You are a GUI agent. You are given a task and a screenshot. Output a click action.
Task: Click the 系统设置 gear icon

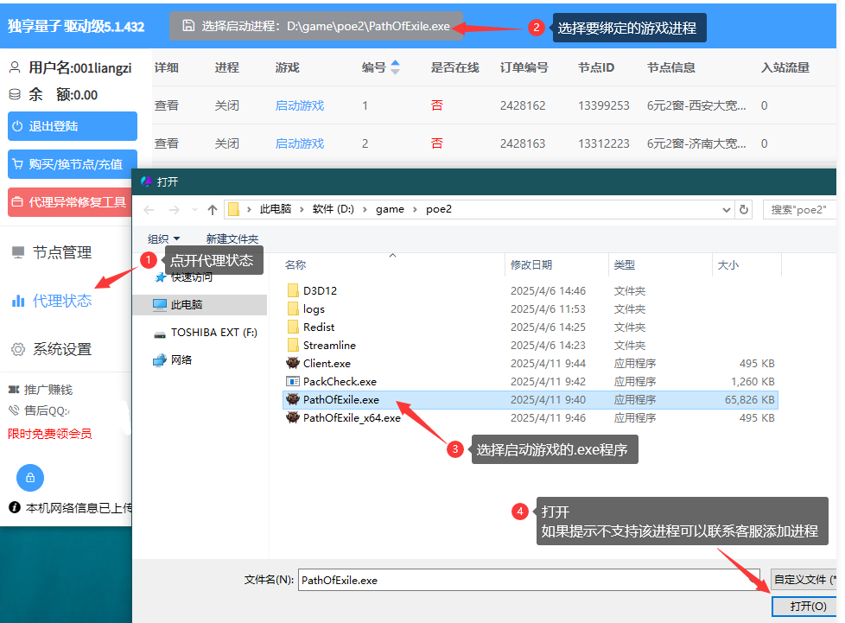click(18, 349)
